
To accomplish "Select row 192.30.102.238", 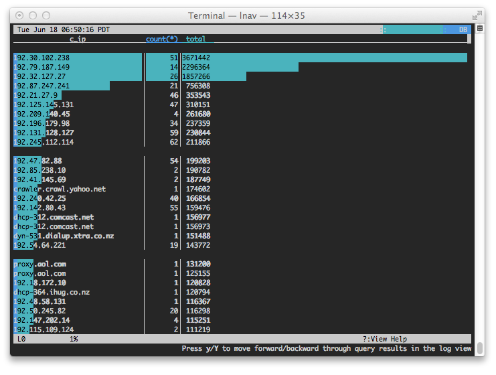I will pyautogui.click(x=240, y=58).
